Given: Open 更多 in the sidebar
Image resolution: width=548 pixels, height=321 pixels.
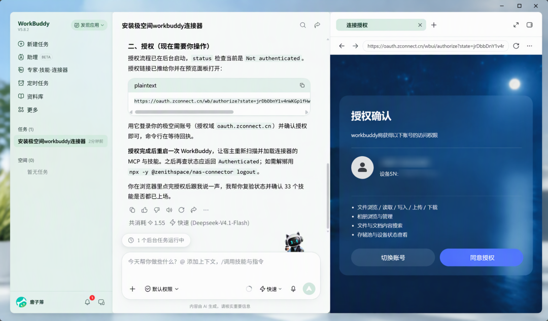Looking at the screenshot, I should tap(28, 110).
